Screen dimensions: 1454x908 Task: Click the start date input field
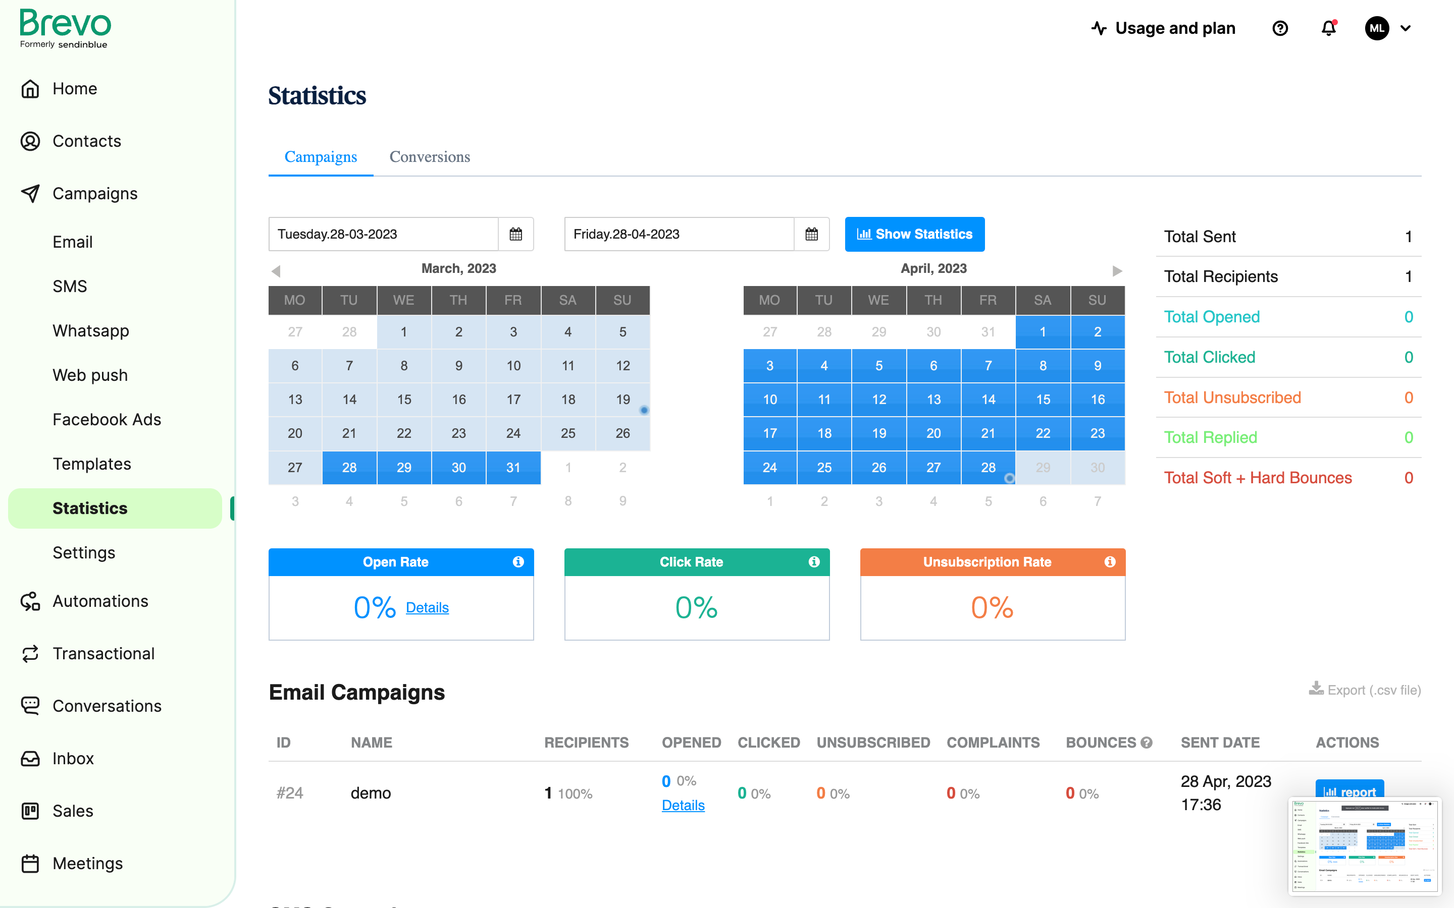point(383,234)
